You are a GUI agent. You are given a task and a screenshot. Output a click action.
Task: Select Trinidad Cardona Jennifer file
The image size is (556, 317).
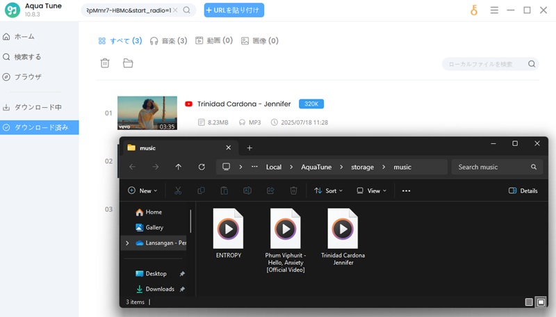tap(343, 237)
